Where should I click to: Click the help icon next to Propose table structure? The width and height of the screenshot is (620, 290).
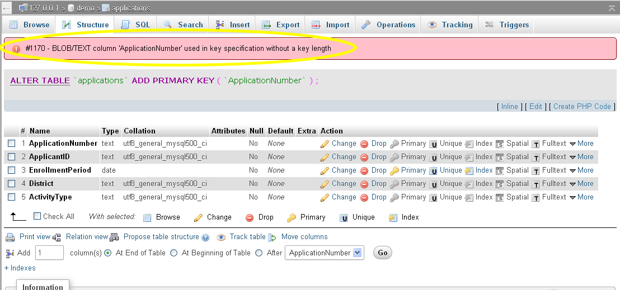205,238
